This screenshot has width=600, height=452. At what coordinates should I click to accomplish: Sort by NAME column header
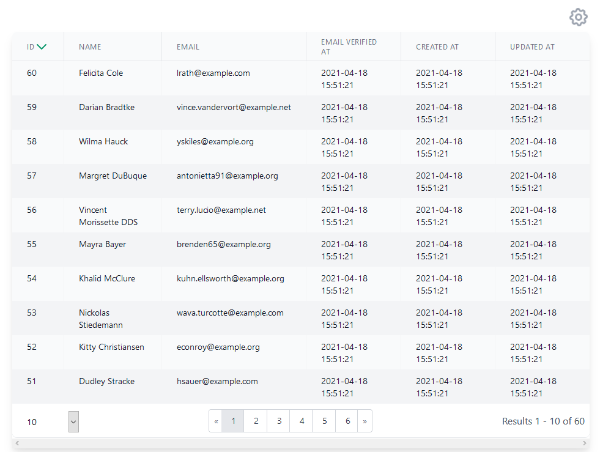pos(90,46)
